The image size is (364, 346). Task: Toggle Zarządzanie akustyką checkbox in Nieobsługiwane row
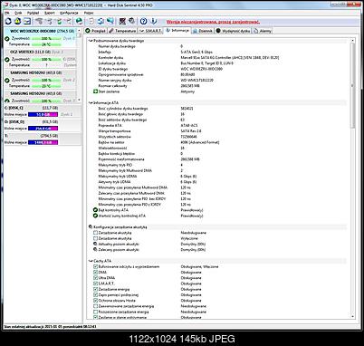(x=95, y=233)
